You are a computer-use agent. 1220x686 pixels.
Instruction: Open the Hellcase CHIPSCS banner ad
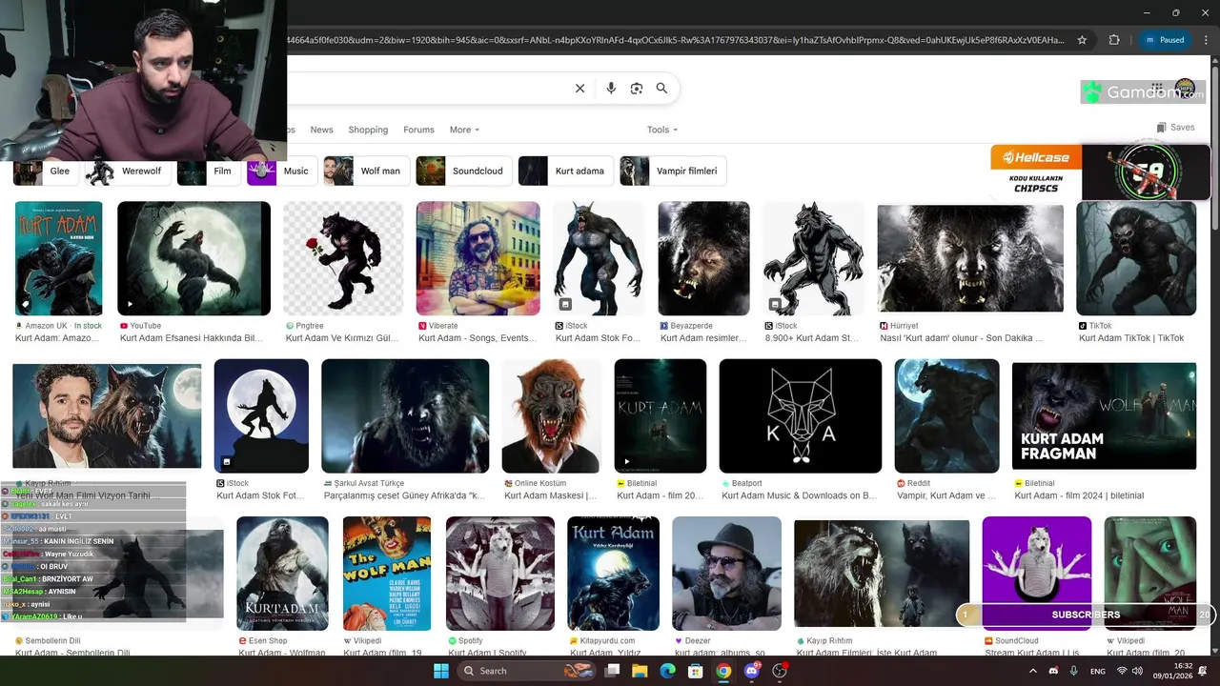[1100, 171]
